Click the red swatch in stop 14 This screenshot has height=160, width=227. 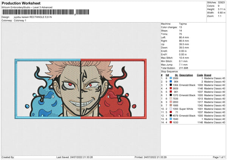(171, 122)
